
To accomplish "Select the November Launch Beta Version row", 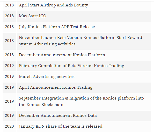I will (77, 41).
